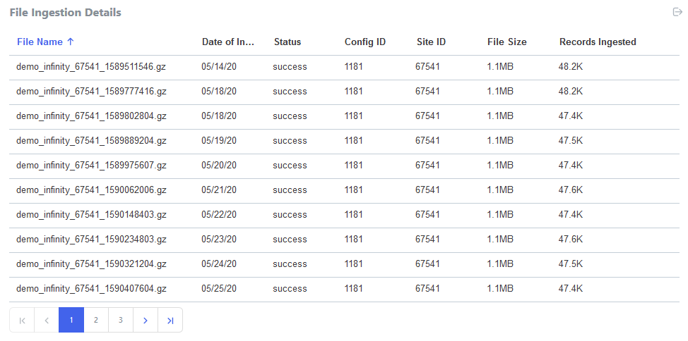The height and width of the screenshot is (341, 688).
Task: Select file demo_infinity_67541_1590407604.gz row
Action: [x=91, y=289]
